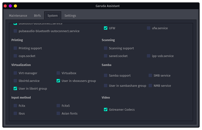Image resolution: width=202 pixels, height=130 pixels.
Task: Enable pulseaudio-bluetooth-autoconnect.service
Action: tap(15, 31)
